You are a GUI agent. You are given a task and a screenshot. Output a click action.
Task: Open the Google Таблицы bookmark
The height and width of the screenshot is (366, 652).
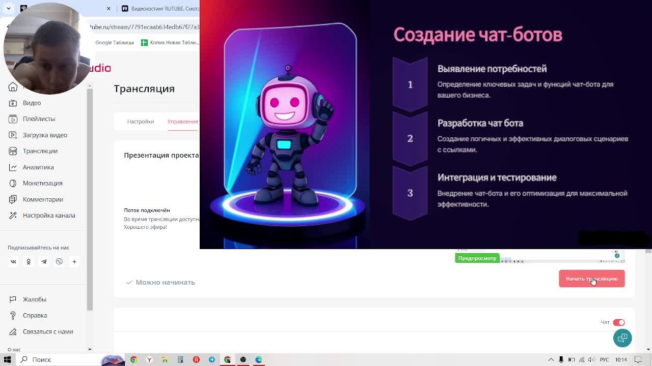point(114,42)
